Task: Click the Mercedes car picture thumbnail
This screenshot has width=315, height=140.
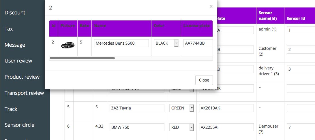Action: pyautogui.click(x=67, y=45)
